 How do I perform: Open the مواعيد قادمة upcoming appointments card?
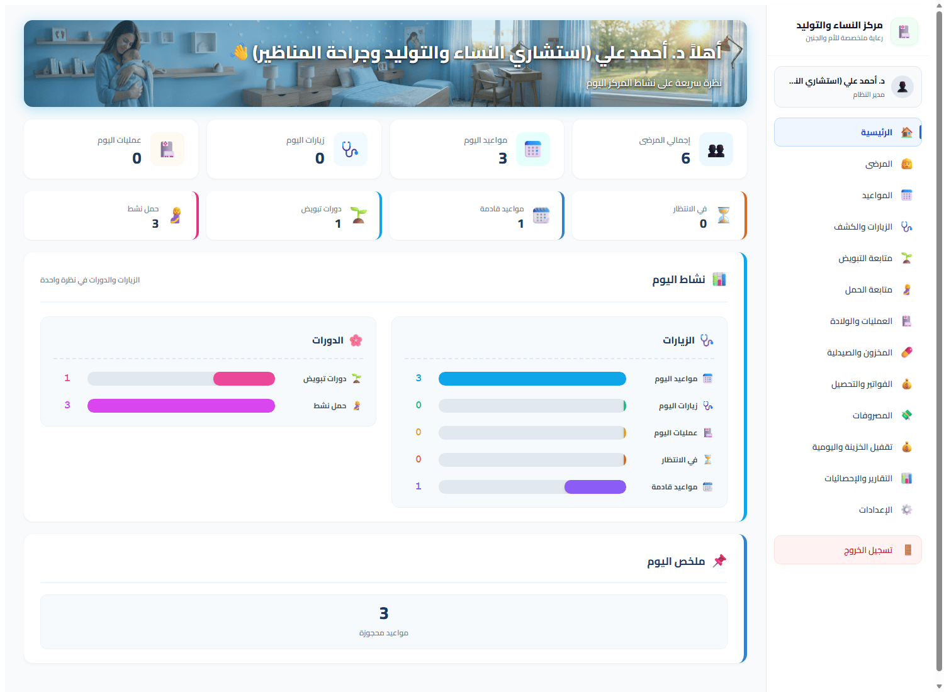476,215
